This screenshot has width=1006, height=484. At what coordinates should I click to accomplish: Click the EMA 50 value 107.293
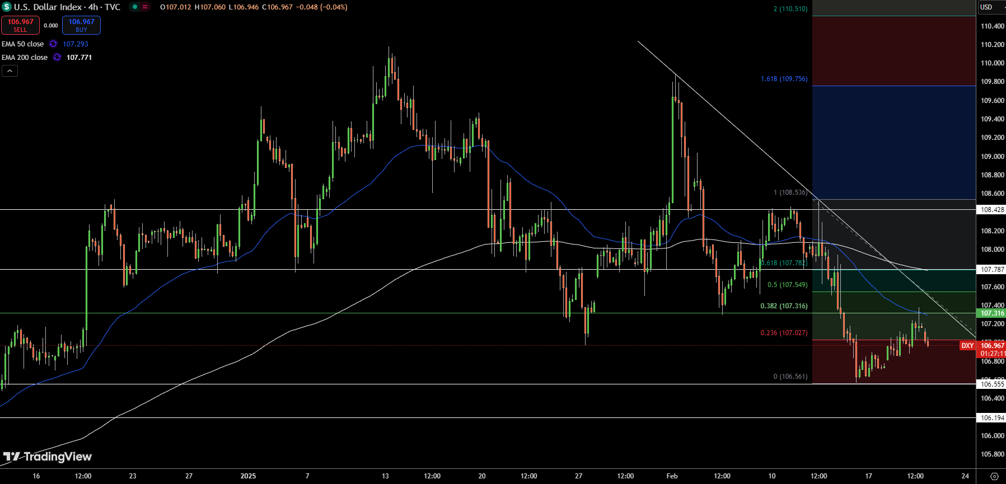[76, 44]
